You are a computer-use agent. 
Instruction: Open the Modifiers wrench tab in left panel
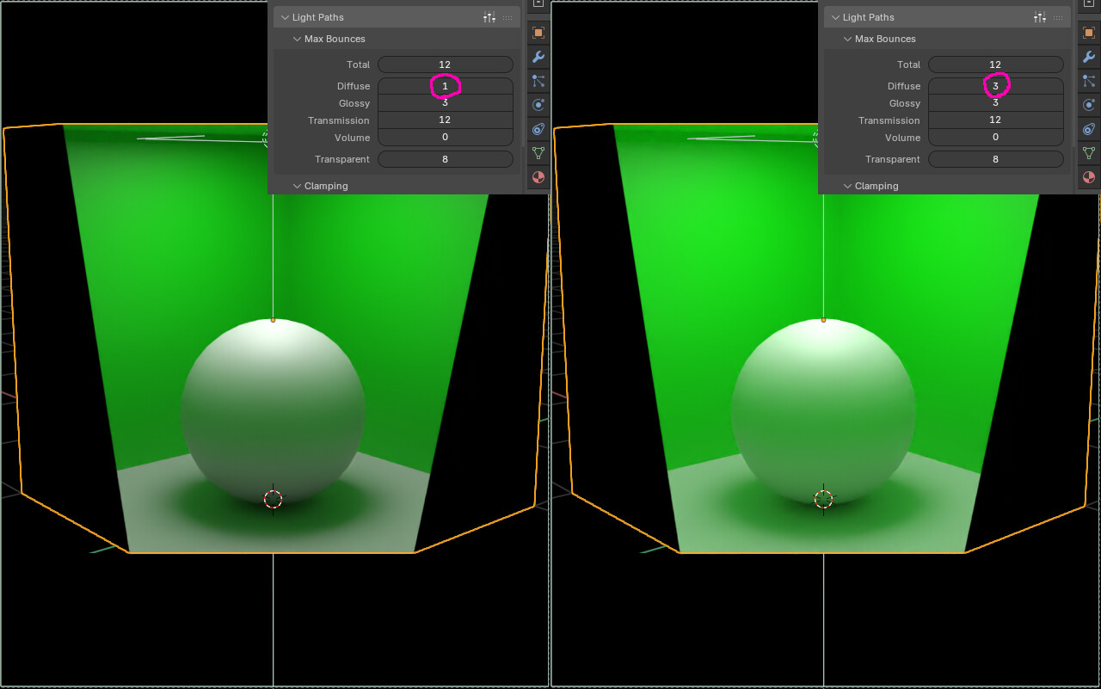[x=538, y=57]
